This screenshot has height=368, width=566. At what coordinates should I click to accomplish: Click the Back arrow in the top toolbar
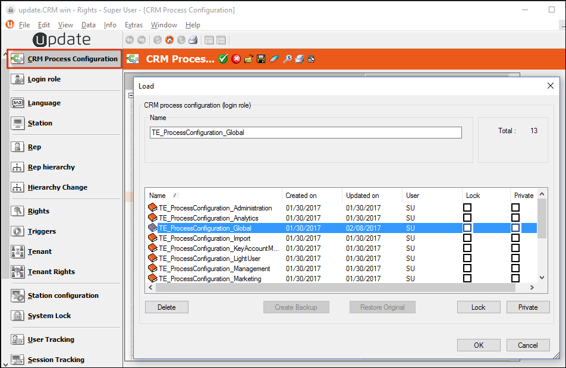click(x=130, y=40)
